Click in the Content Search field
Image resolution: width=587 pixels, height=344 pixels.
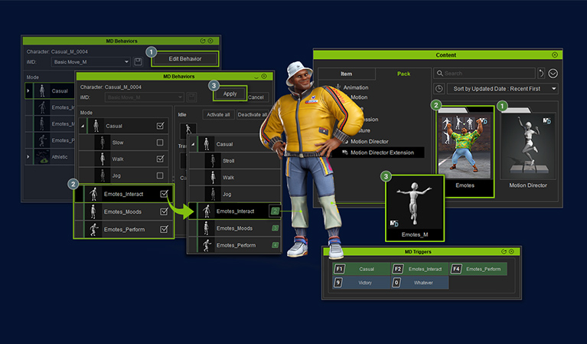pos(484,74)
